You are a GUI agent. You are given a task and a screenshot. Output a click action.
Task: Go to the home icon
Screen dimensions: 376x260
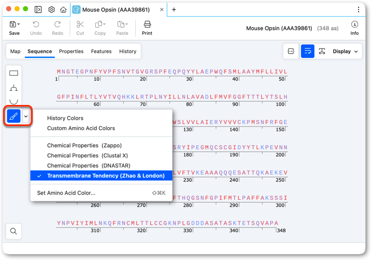point(63,9)
